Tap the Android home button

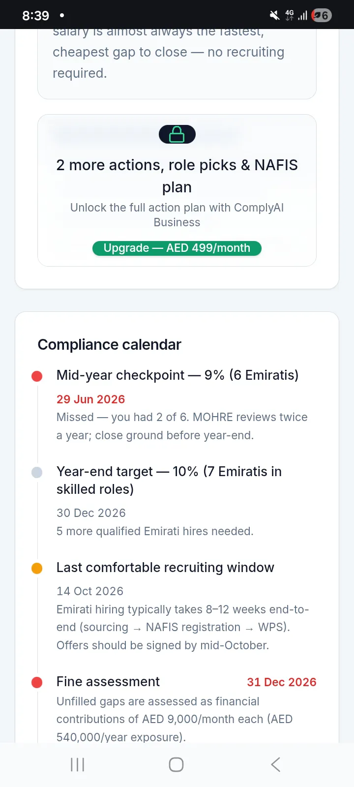coord(176,764)
